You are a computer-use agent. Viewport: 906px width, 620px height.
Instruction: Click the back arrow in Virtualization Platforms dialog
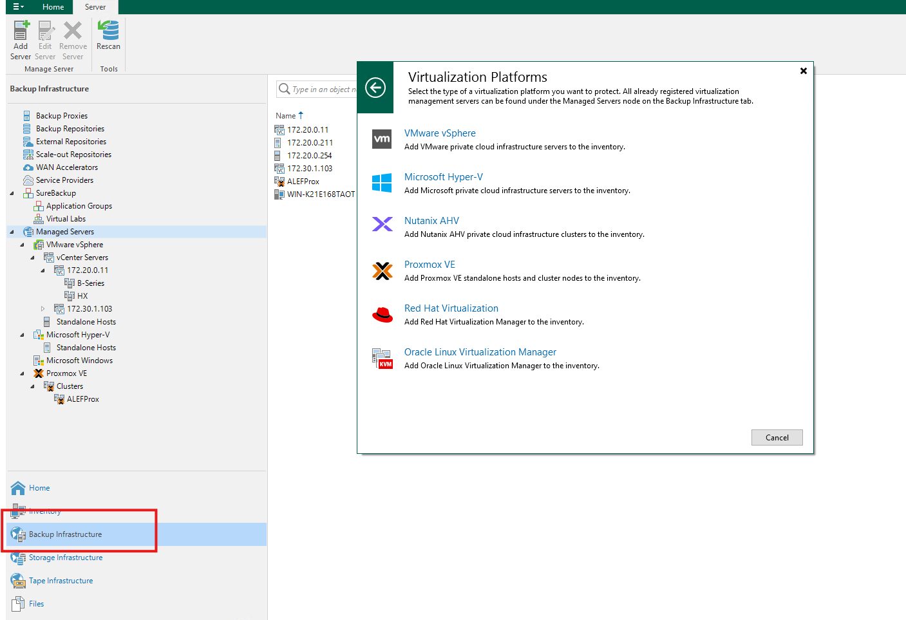pyautogui.click(x=375, y=88)
